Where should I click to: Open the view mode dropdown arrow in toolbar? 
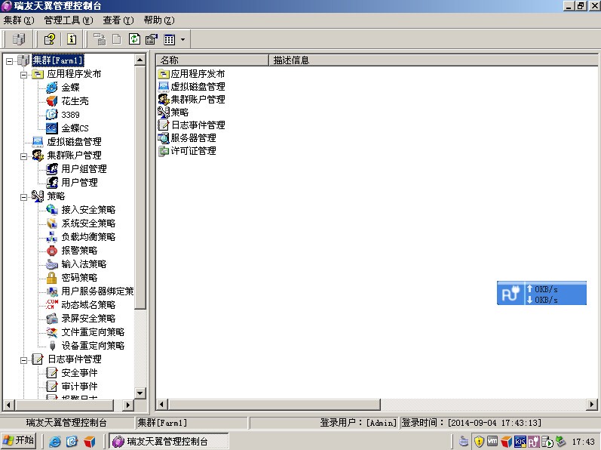(182, 39)
